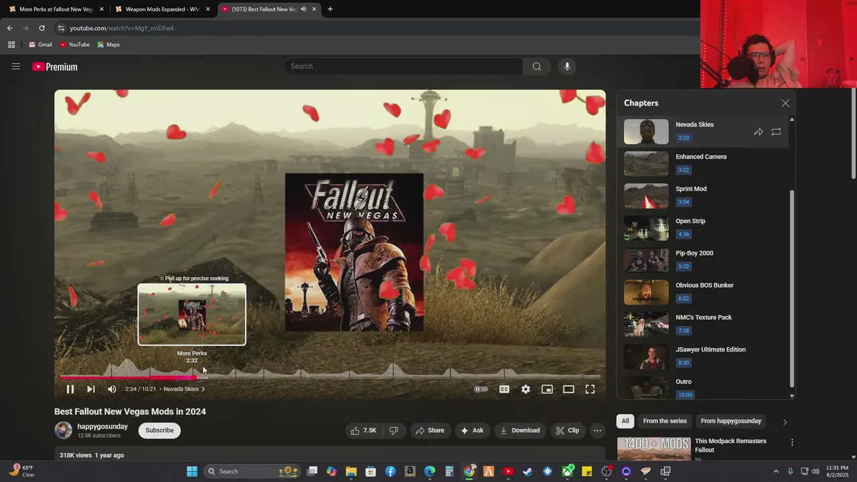The height and width of the screenshot is (482, 857).
Task: Mute the playing tab speaker icon
Action: point(303,9)
